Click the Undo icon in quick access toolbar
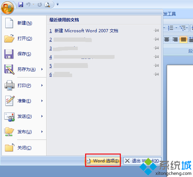Image resolution: width=193 pixels, height=177 pixels. point(28,5)
